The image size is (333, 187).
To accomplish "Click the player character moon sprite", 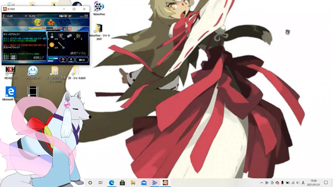I will (x=38, y=22).
